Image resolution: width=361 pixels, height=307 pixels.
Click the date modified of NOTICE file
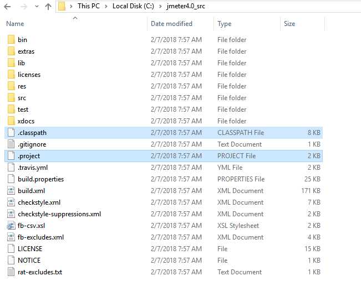point(176,260)
